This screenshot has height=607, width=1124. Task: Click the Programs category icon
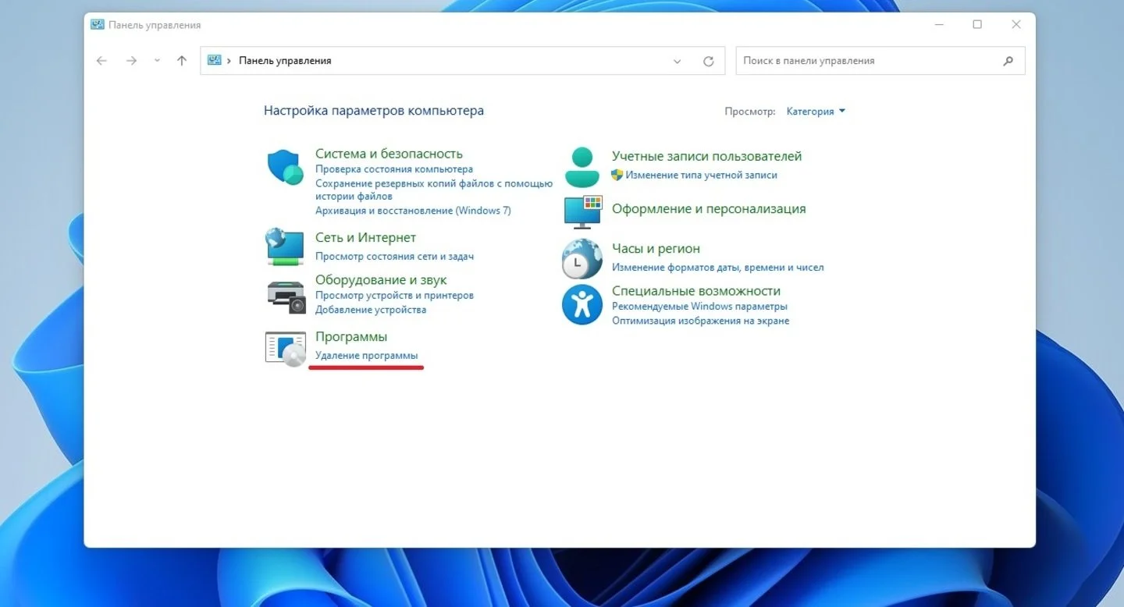pyautogui.click(x=285, y=348)
